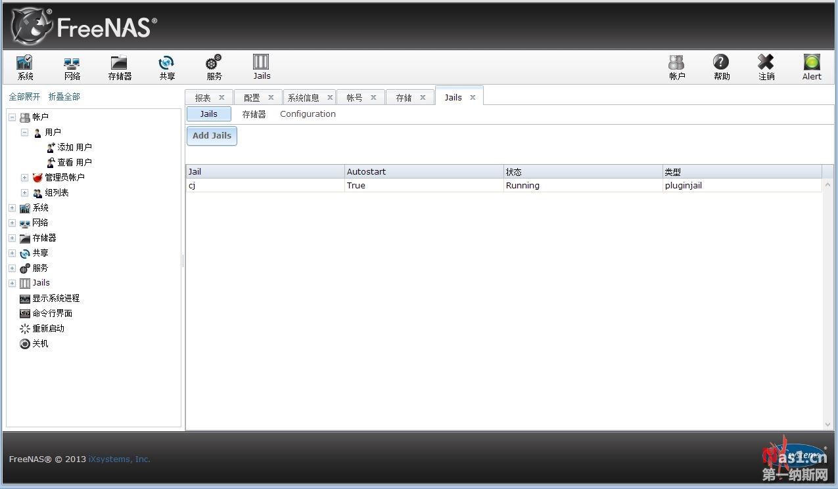Click the True autostart cell
Screen dimensions: 838x489
point(424,185)
